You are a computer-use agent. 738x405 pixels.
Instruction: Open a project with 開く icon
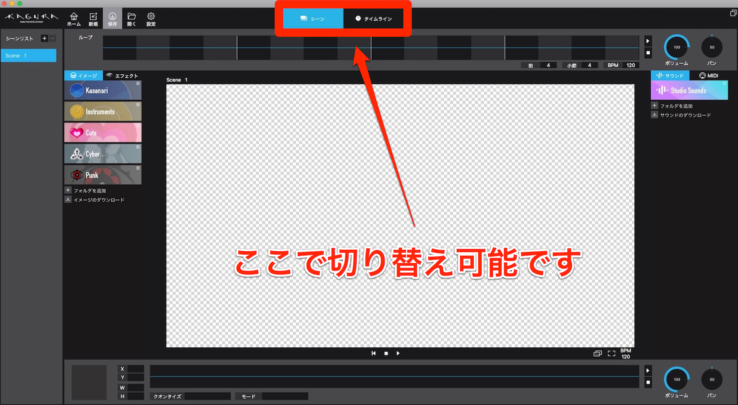132,19
